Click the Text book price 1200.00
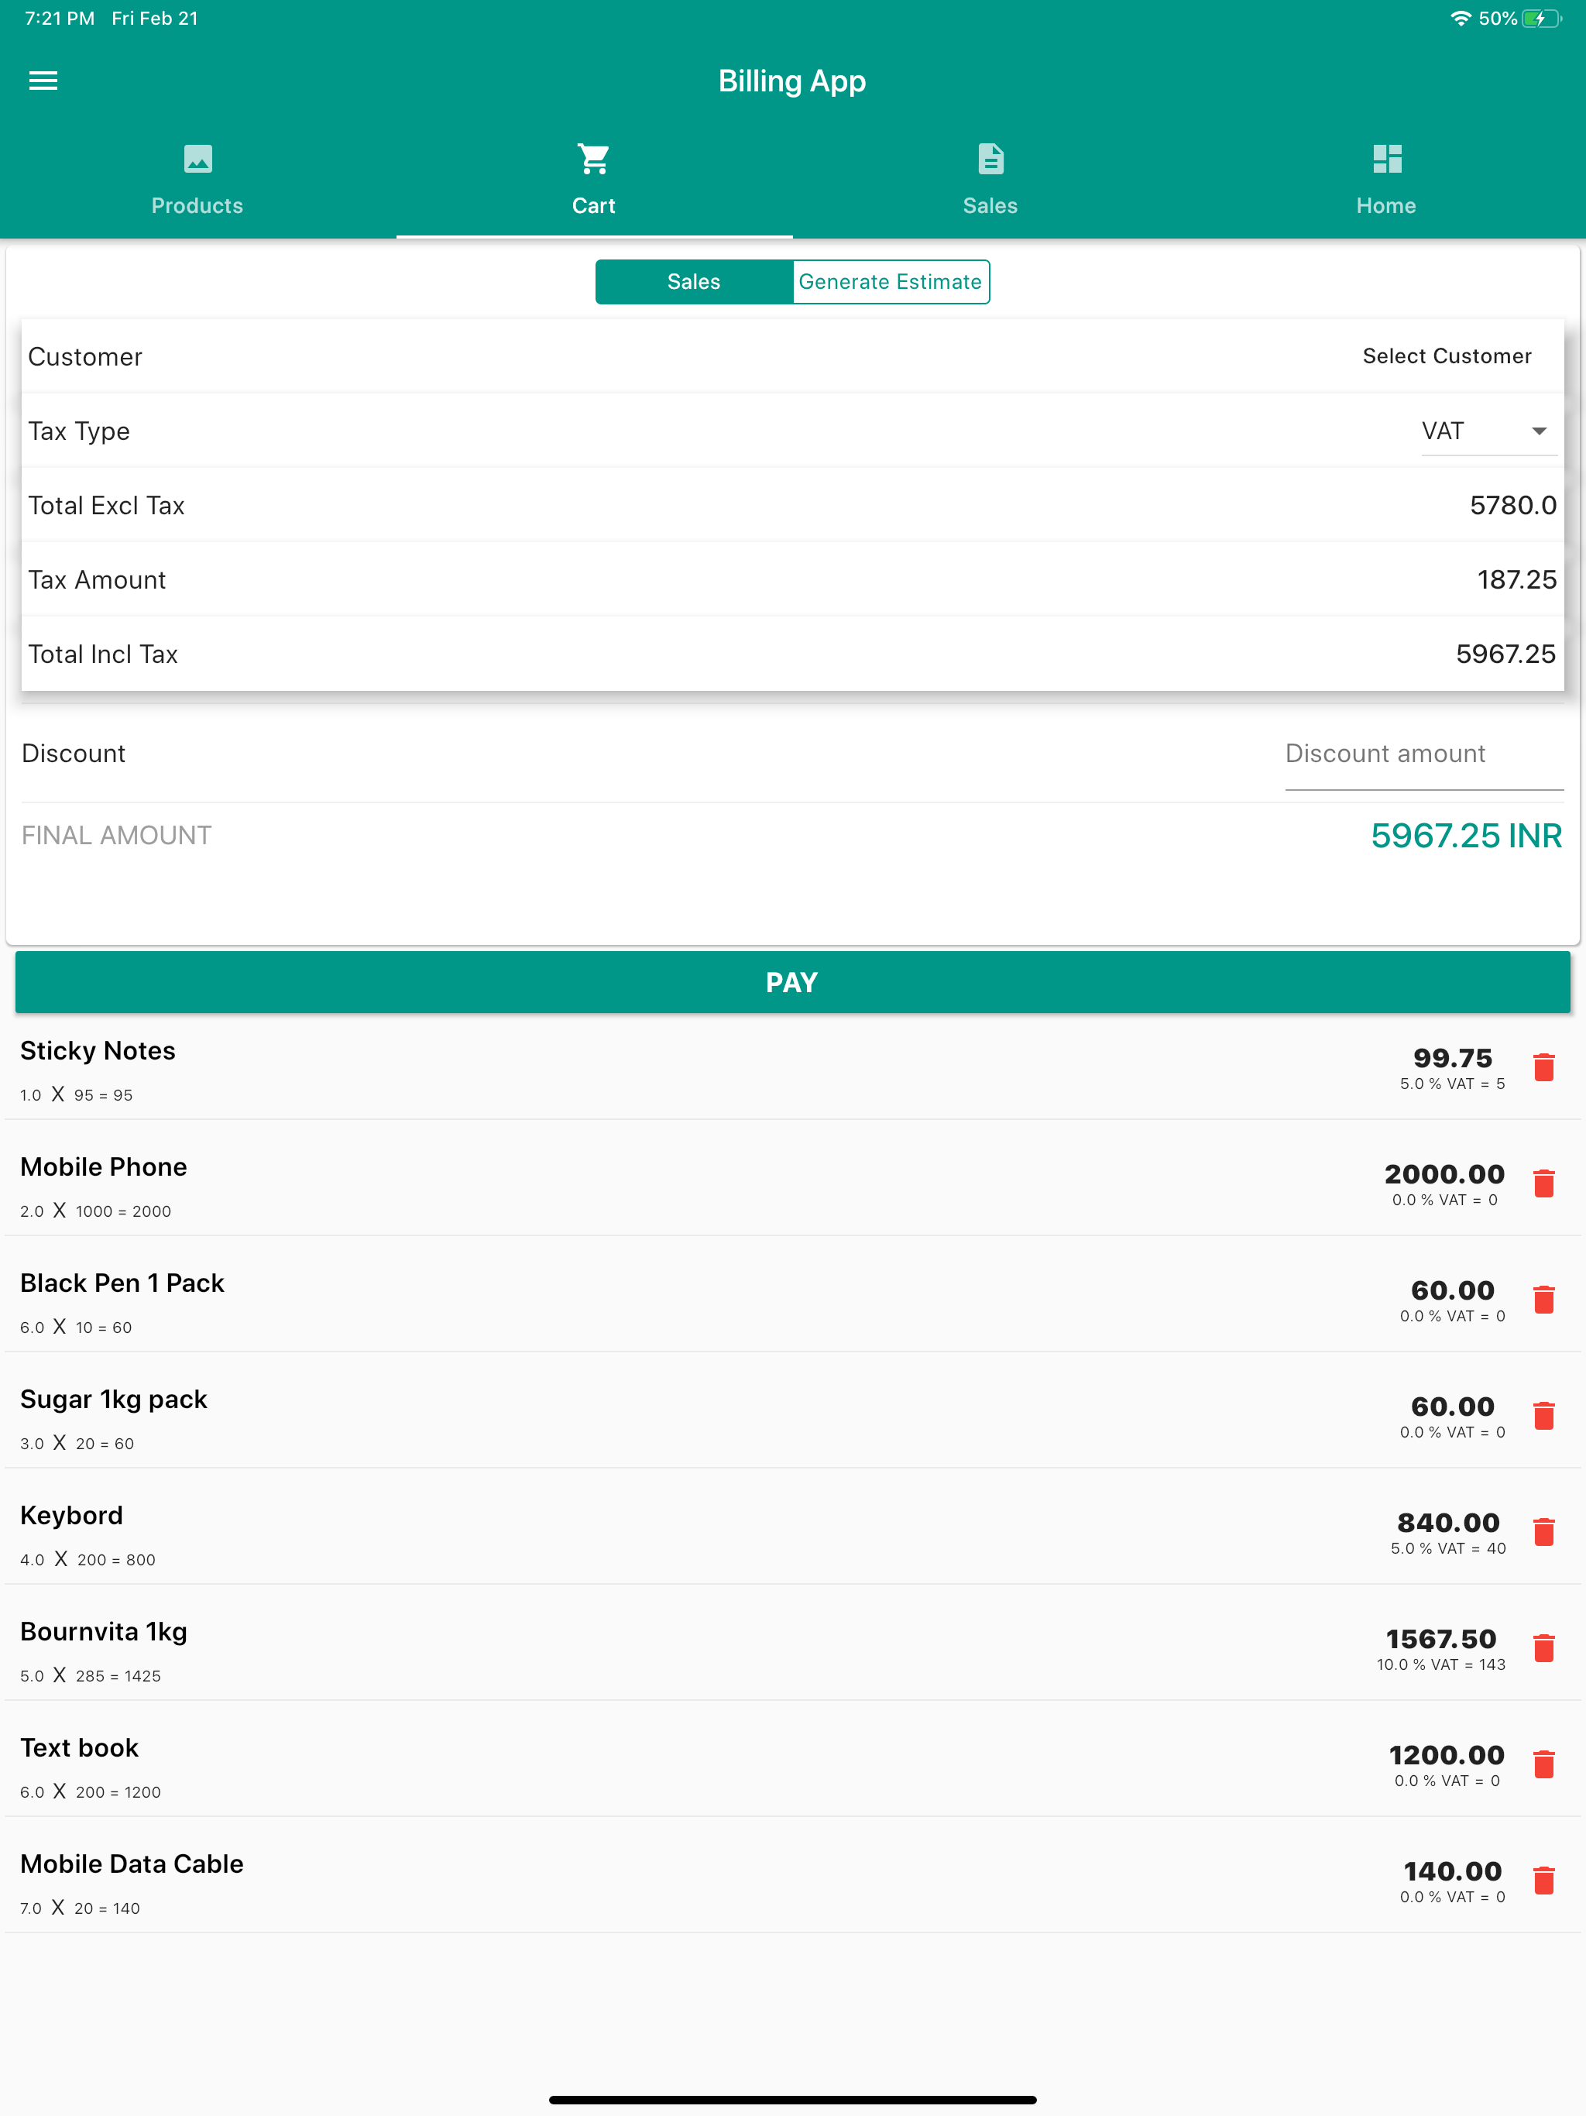Image resolution: width=1586 pixels, height=2116 pixels. click(1447, 1755)
